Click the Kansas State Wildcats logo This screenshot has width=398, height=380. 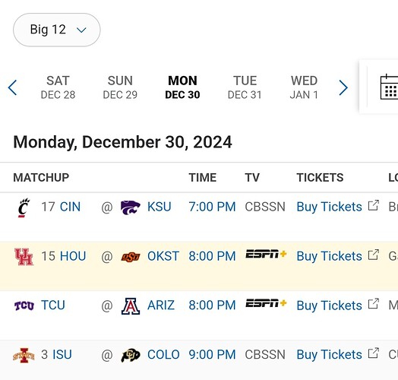130,207
